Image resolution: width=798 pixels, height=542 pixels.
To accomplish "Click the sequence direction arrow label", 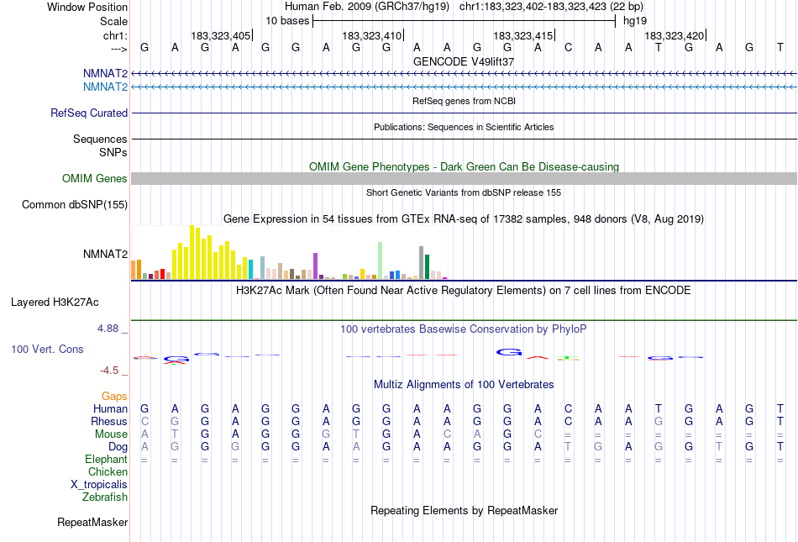I will [118, 49].
